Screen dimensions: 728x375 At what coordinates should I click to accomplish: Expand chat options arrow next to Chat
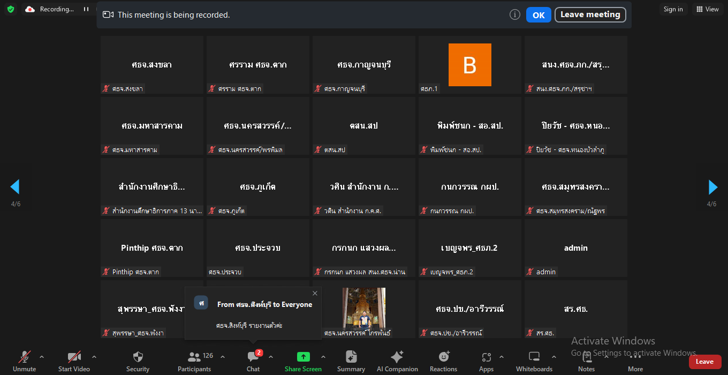click(271, 357)
